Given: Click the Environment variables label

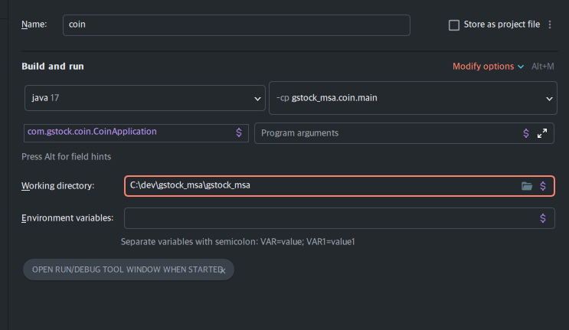Looking at the screenshot, I should point(67,218).
